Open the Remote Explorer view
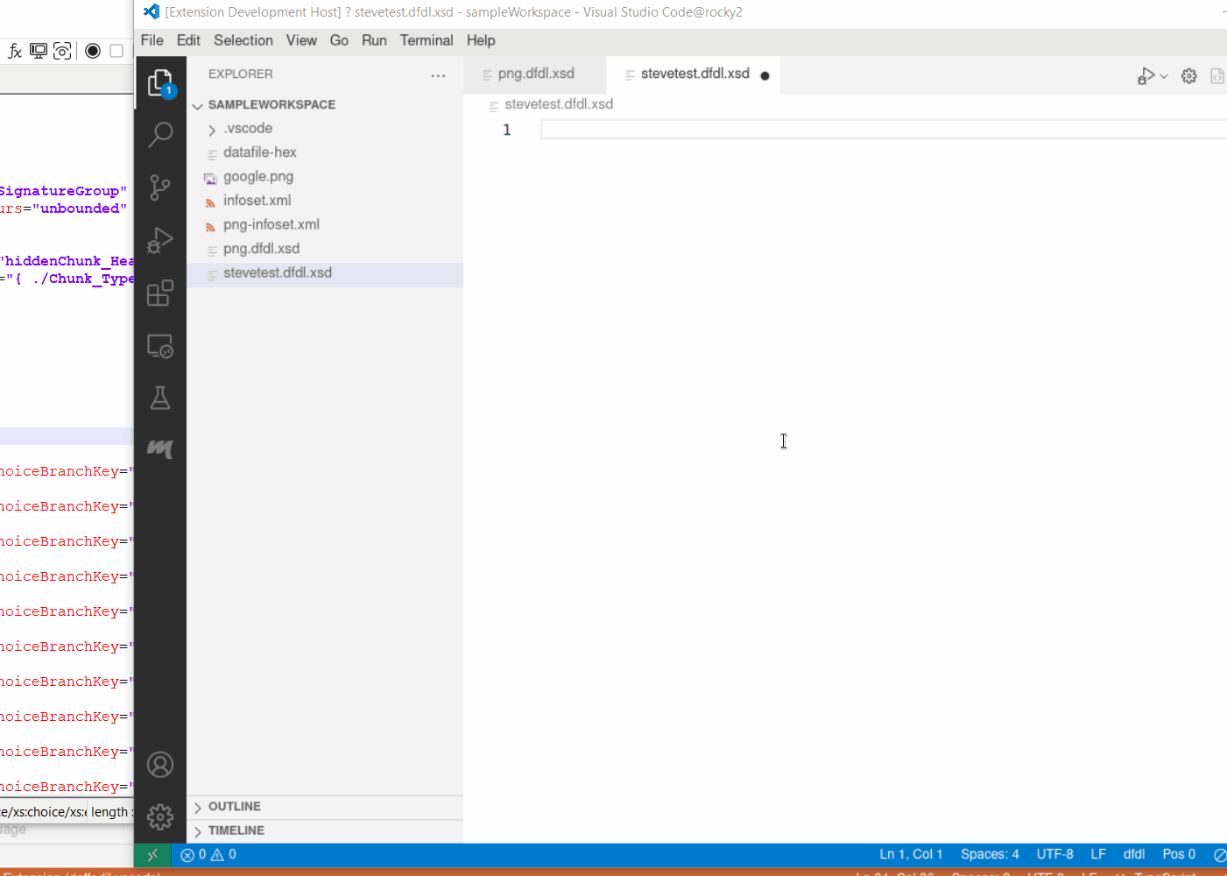The image size is (1227, 876). pyautogui.click(x=160, y=345)
